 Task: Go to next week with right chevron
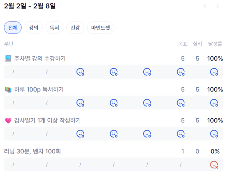[x=218, y=6]
